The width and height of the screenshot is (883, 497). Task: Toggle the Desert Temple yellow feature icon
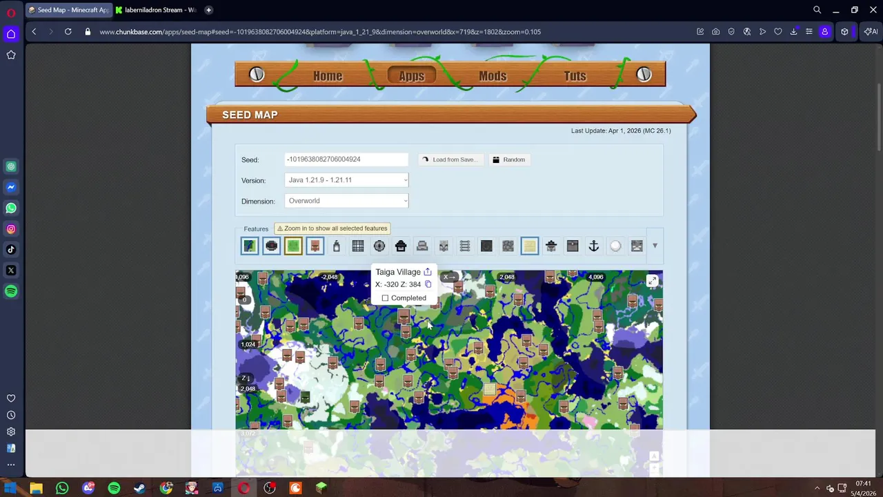[529, 246]
